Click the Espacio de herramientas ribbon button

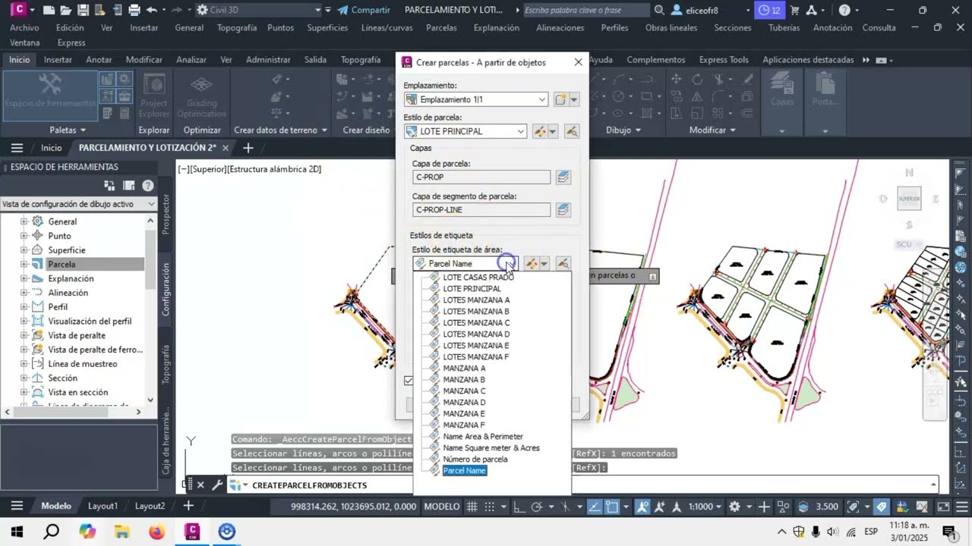point(50,95)
